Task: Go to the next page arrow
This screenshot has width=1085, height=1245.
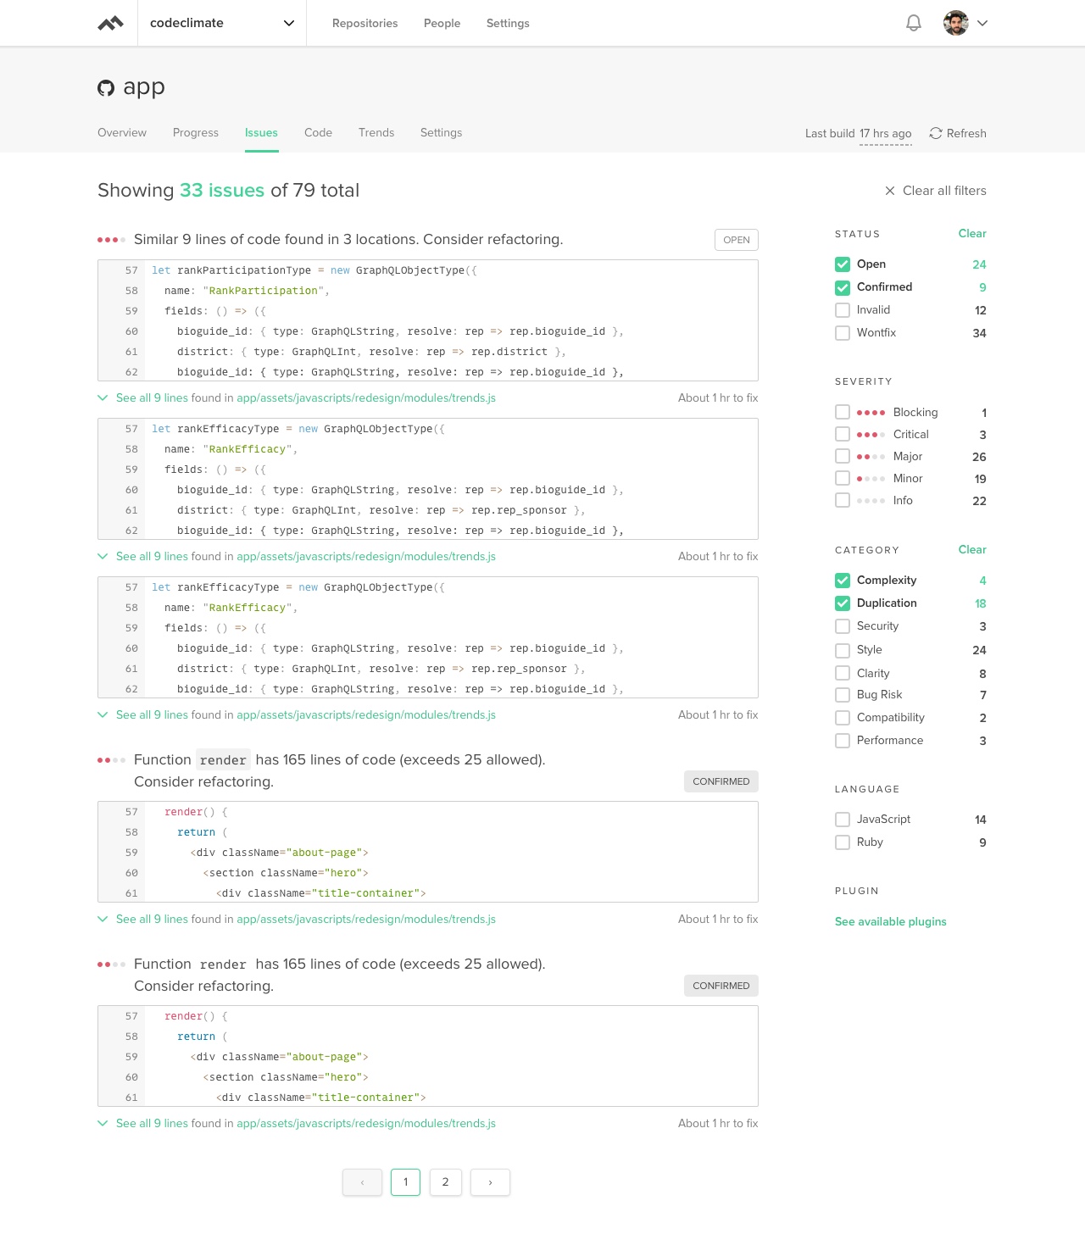Action: [490, 1182]
